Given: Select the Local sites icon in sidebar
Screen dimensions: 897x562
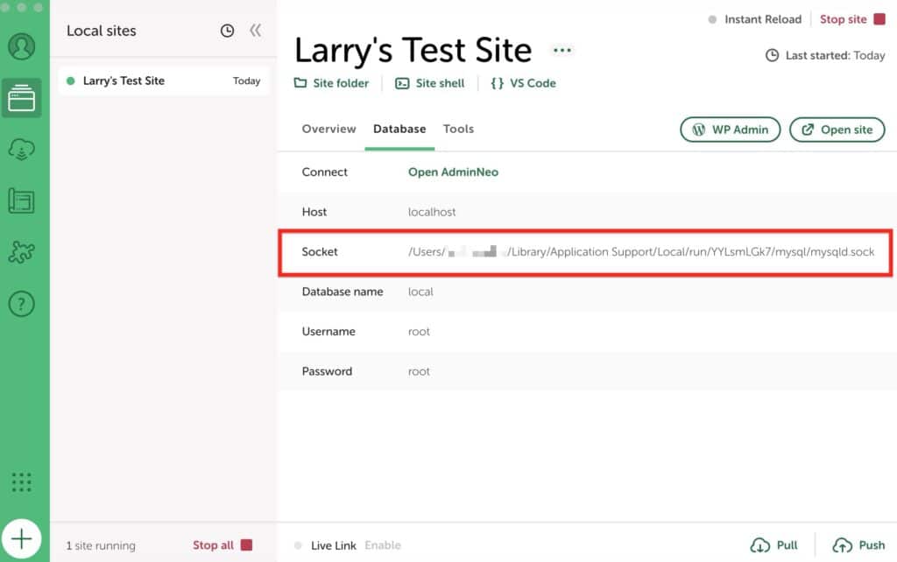Looking at the screenshot, I should (x=22, y=97).
